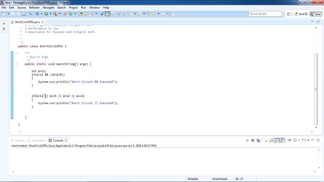Switch to the Java EE perspective
This screenshot has height=182, width=324.
click(301, 14)
